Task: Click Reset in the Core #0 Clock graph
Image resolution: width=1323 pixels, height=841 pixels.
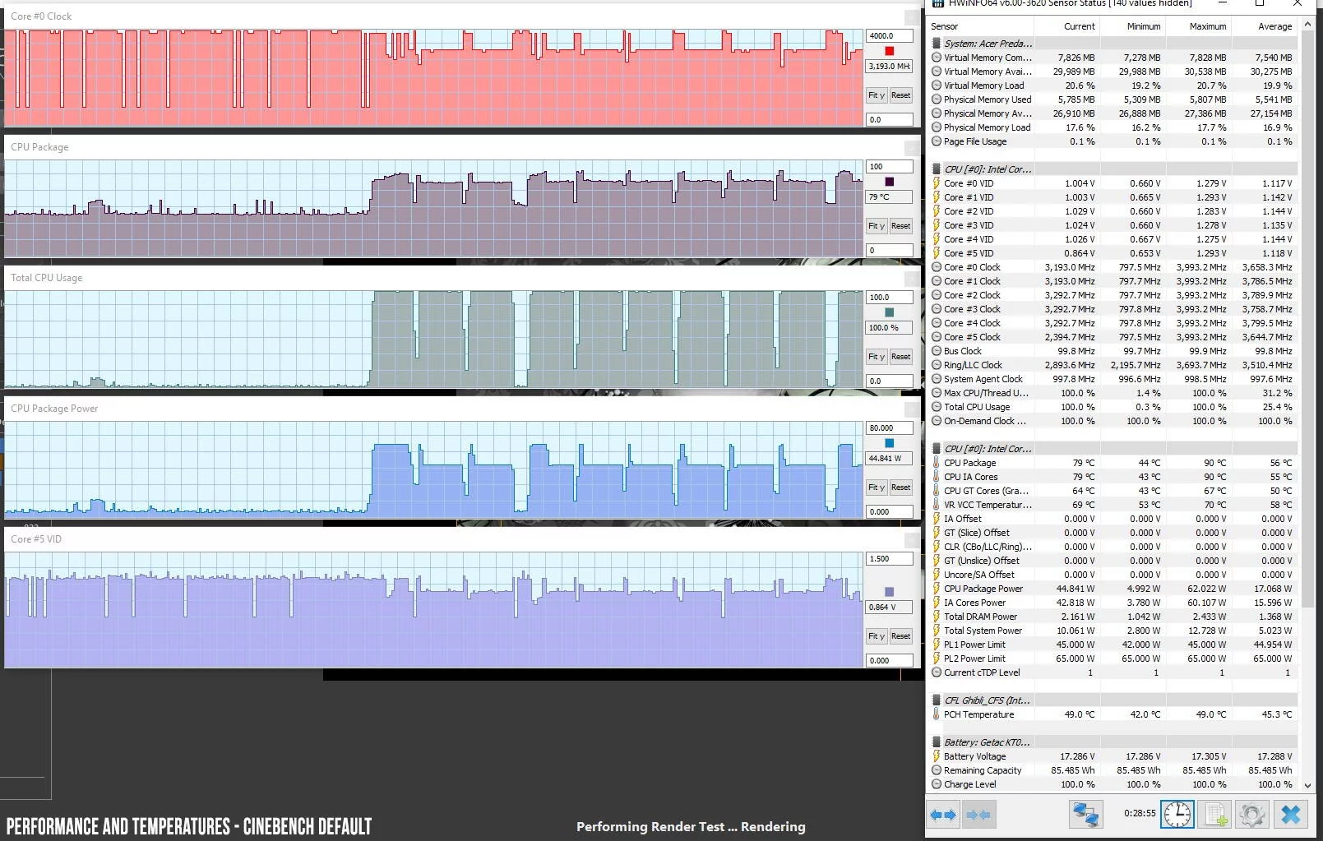Action: tap(901, 95)
